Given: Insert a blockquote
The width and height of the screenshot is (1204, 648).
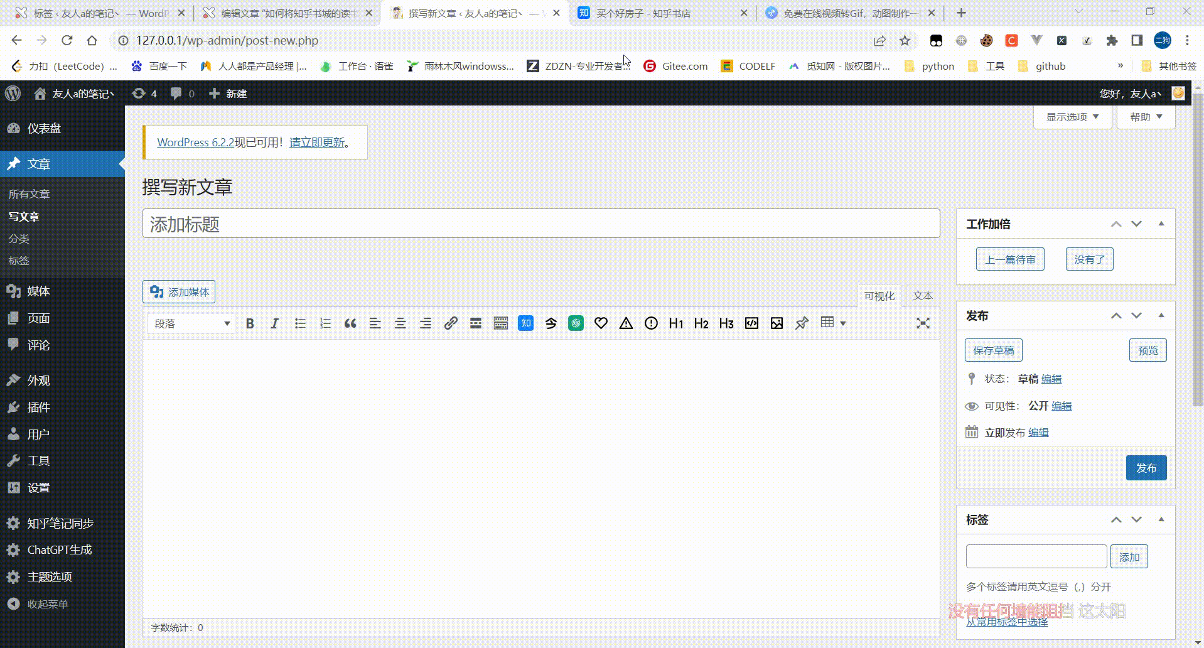Looking at the screenshot, I should coord(350,323).
